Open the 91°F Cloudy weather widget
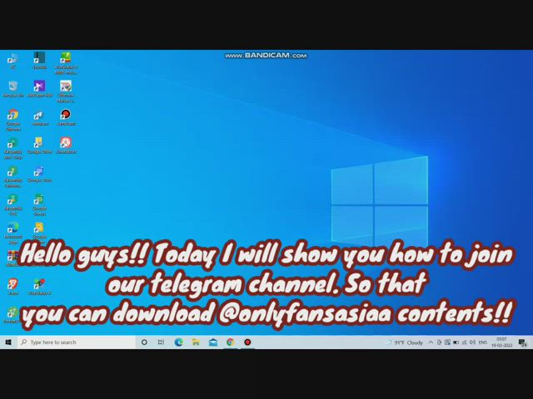This screenshot has height=399, width=533. [405, 342]
